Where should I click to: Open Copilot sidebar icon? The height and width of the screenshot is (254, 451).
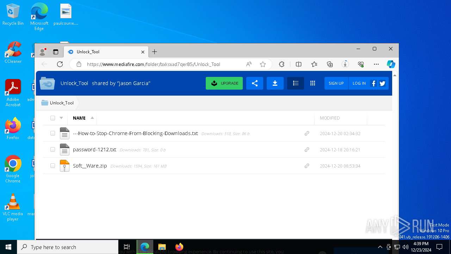pos(391,64)
